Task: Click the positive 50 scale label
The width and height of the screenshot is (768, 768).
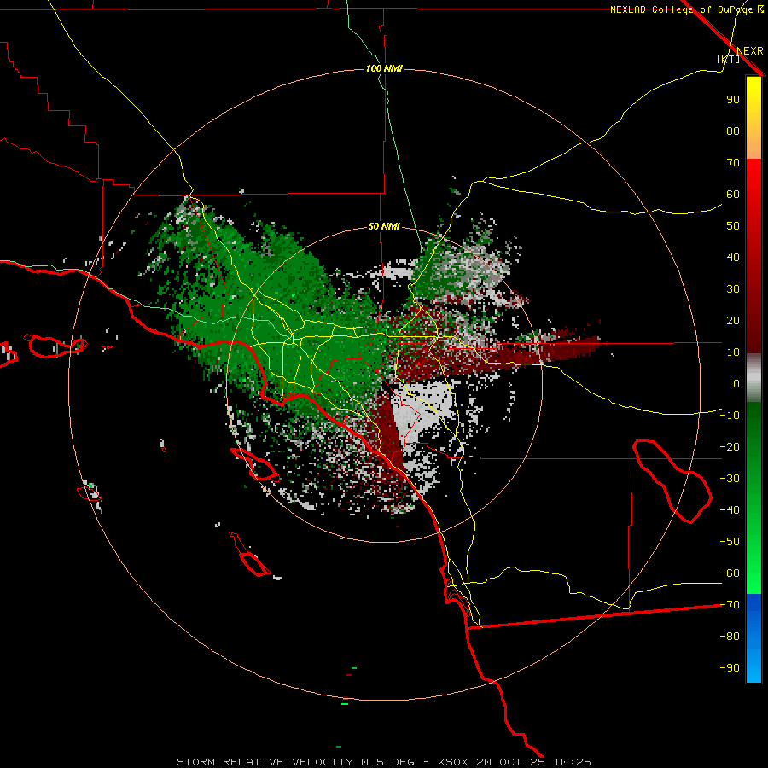Action: tap(733, 226)
